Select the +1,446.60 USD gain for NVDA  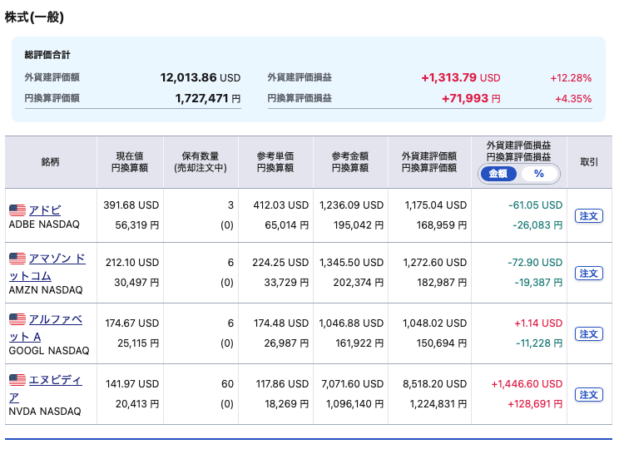[x=527, y=384]
